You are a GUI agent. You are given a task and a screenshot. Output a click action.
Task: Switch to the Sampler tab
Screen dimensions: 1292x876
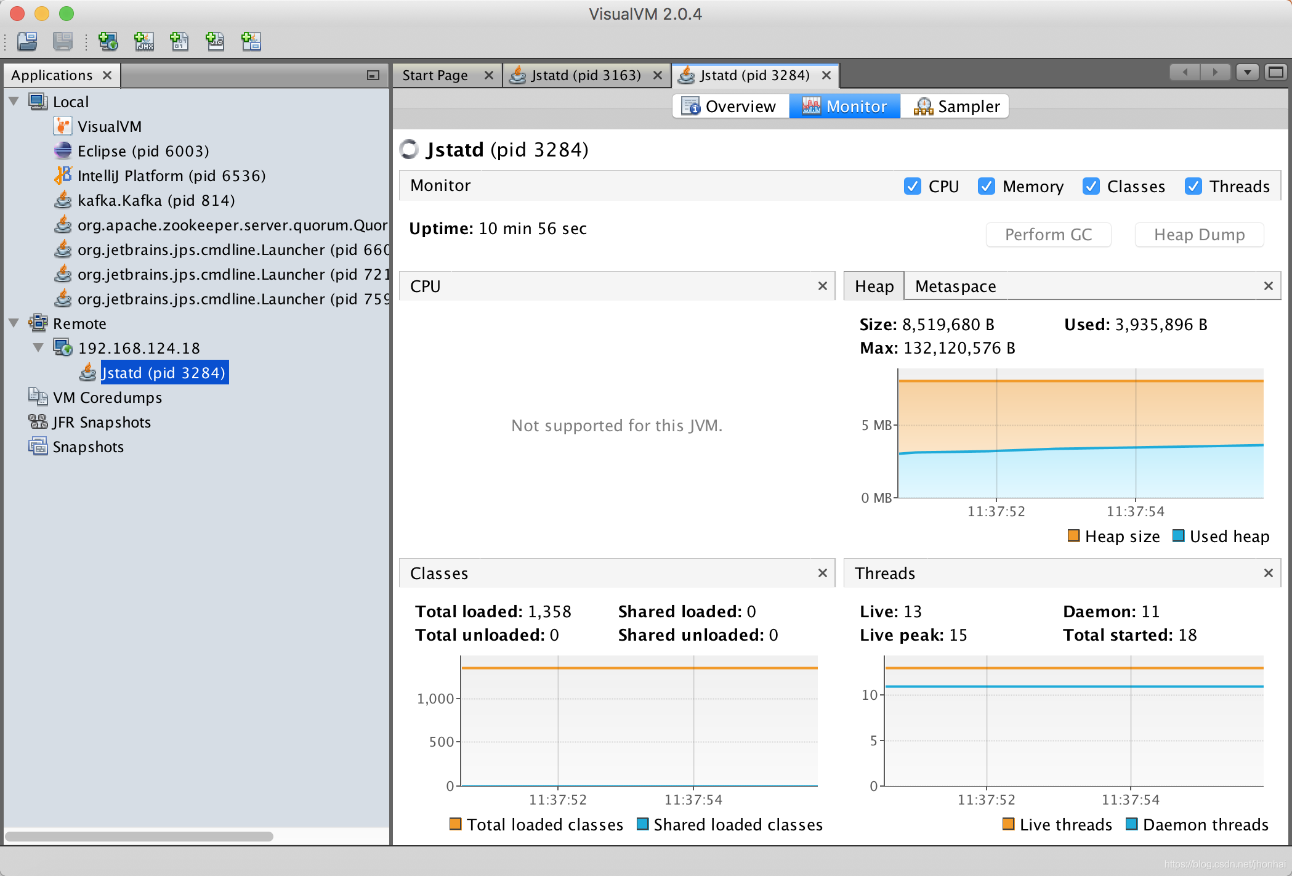coord(956,107)
